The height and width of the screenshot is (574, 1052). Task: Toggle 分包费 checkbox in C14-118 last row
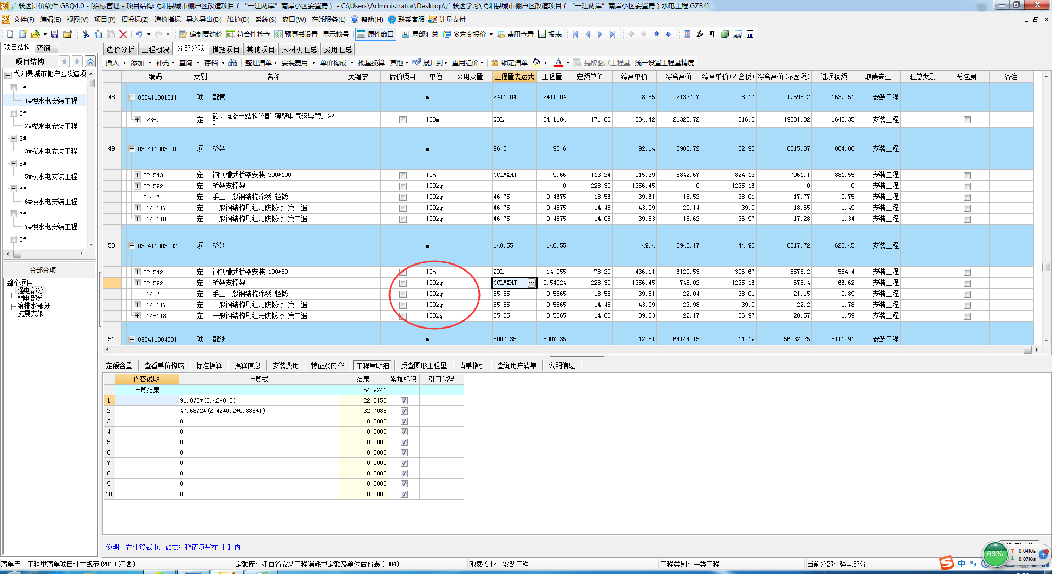pyautogui.click(x=967, y=316)
